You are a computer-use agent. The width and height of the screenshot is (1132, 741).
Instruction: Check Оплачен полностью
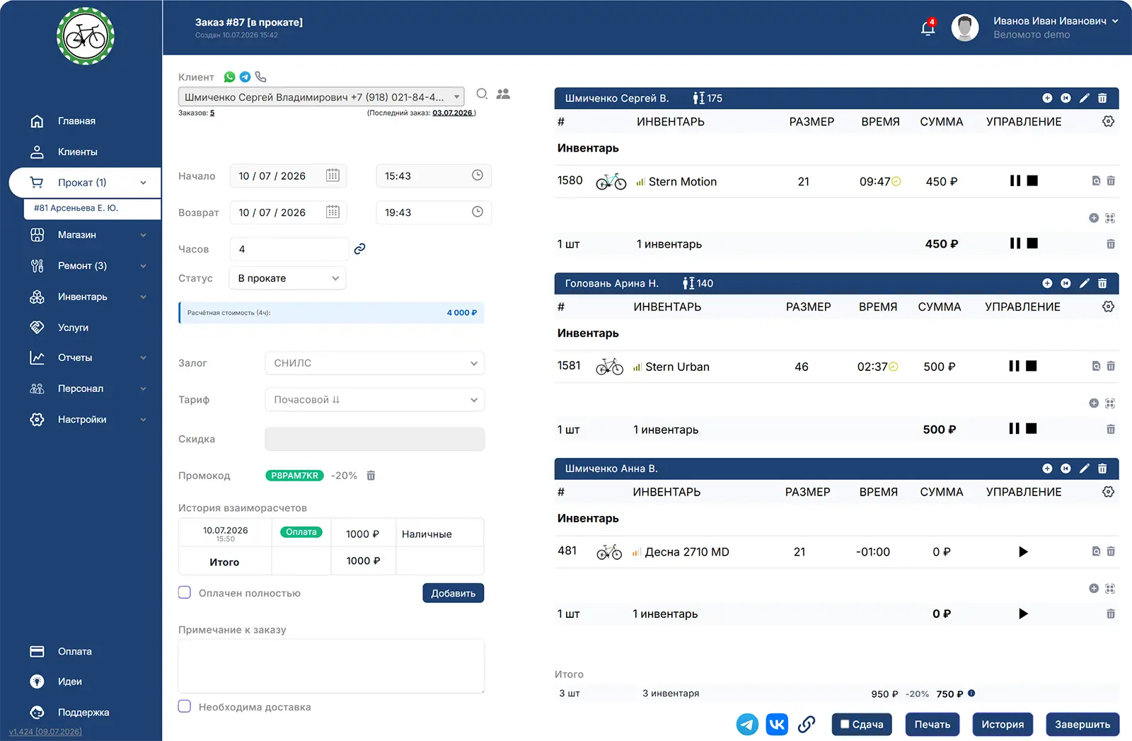[x=185, y=592]
